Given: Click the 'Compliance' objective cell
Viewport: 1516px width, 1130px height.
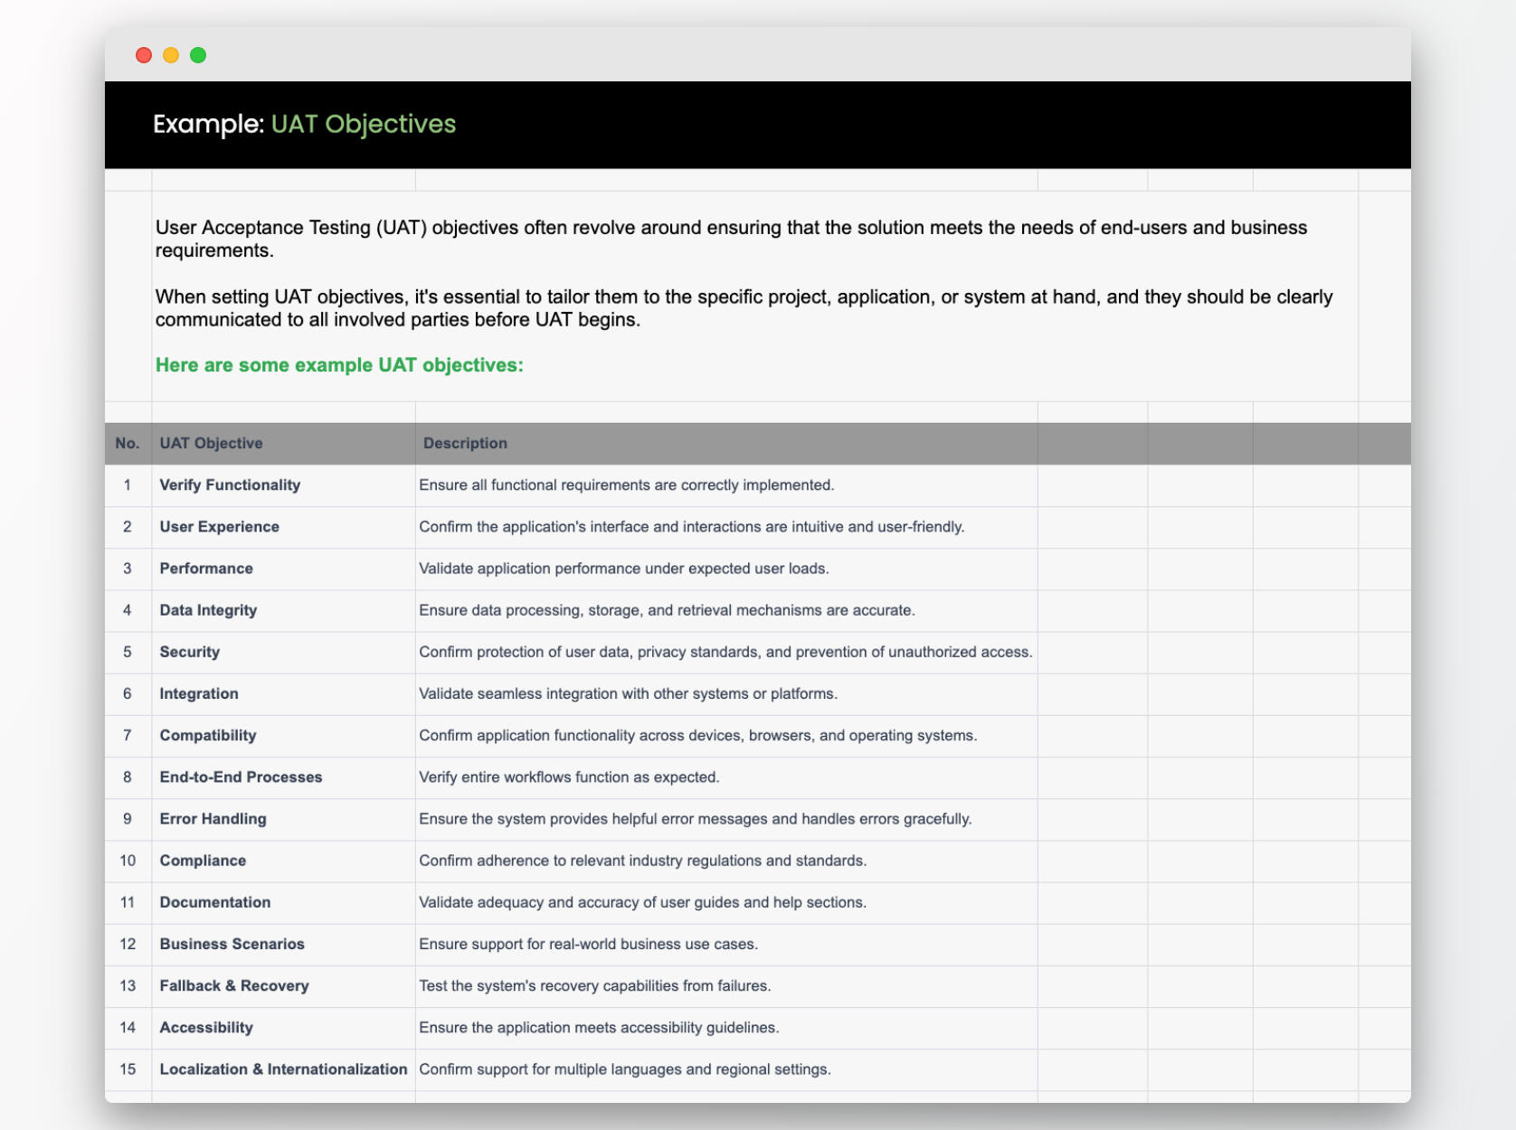Looking at the screenshot, I should [x=203, y=861].
